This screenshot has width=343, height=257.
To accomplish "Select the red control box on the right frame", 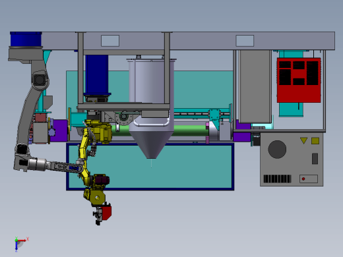I will [x=299, y=80].
